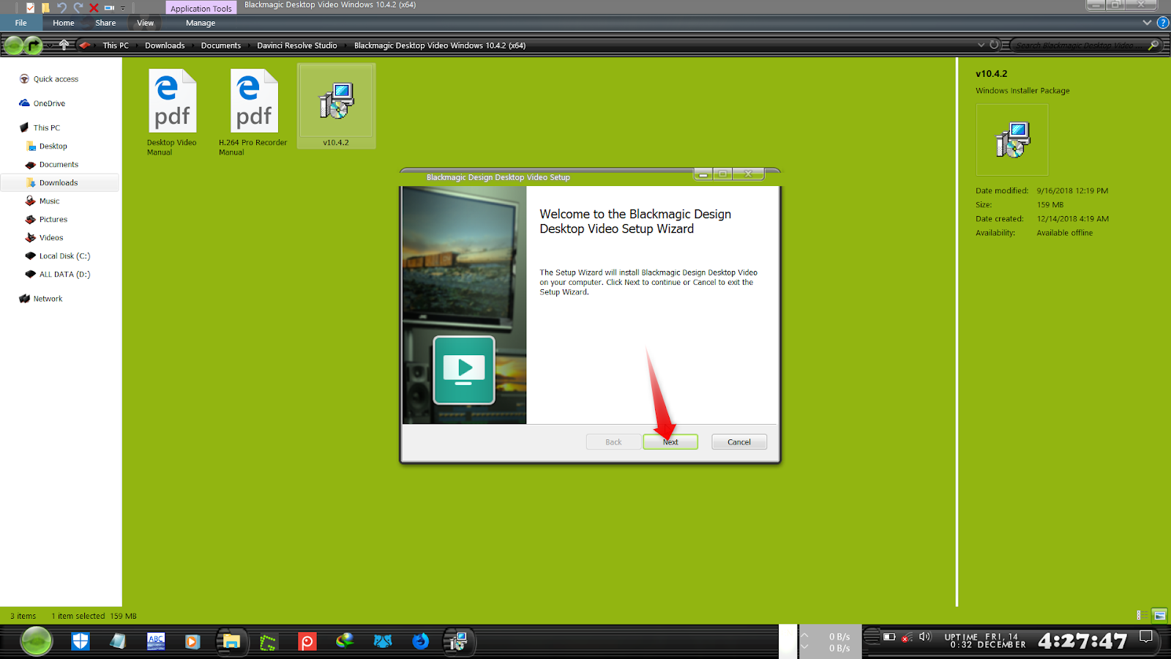Switch to the Share ribbon tab
This screenshot has width=1171, height=659.
[x=105, y=23]
